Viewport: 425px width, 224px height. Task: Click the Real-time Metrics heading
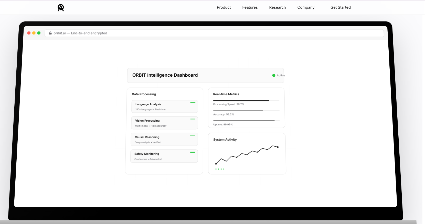click(226, 94)
